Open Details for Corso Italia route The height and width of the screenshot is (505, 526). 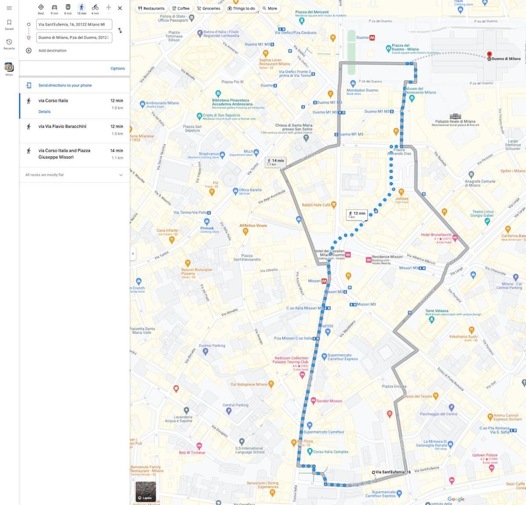pyautogui.click(x=44, y=112)
